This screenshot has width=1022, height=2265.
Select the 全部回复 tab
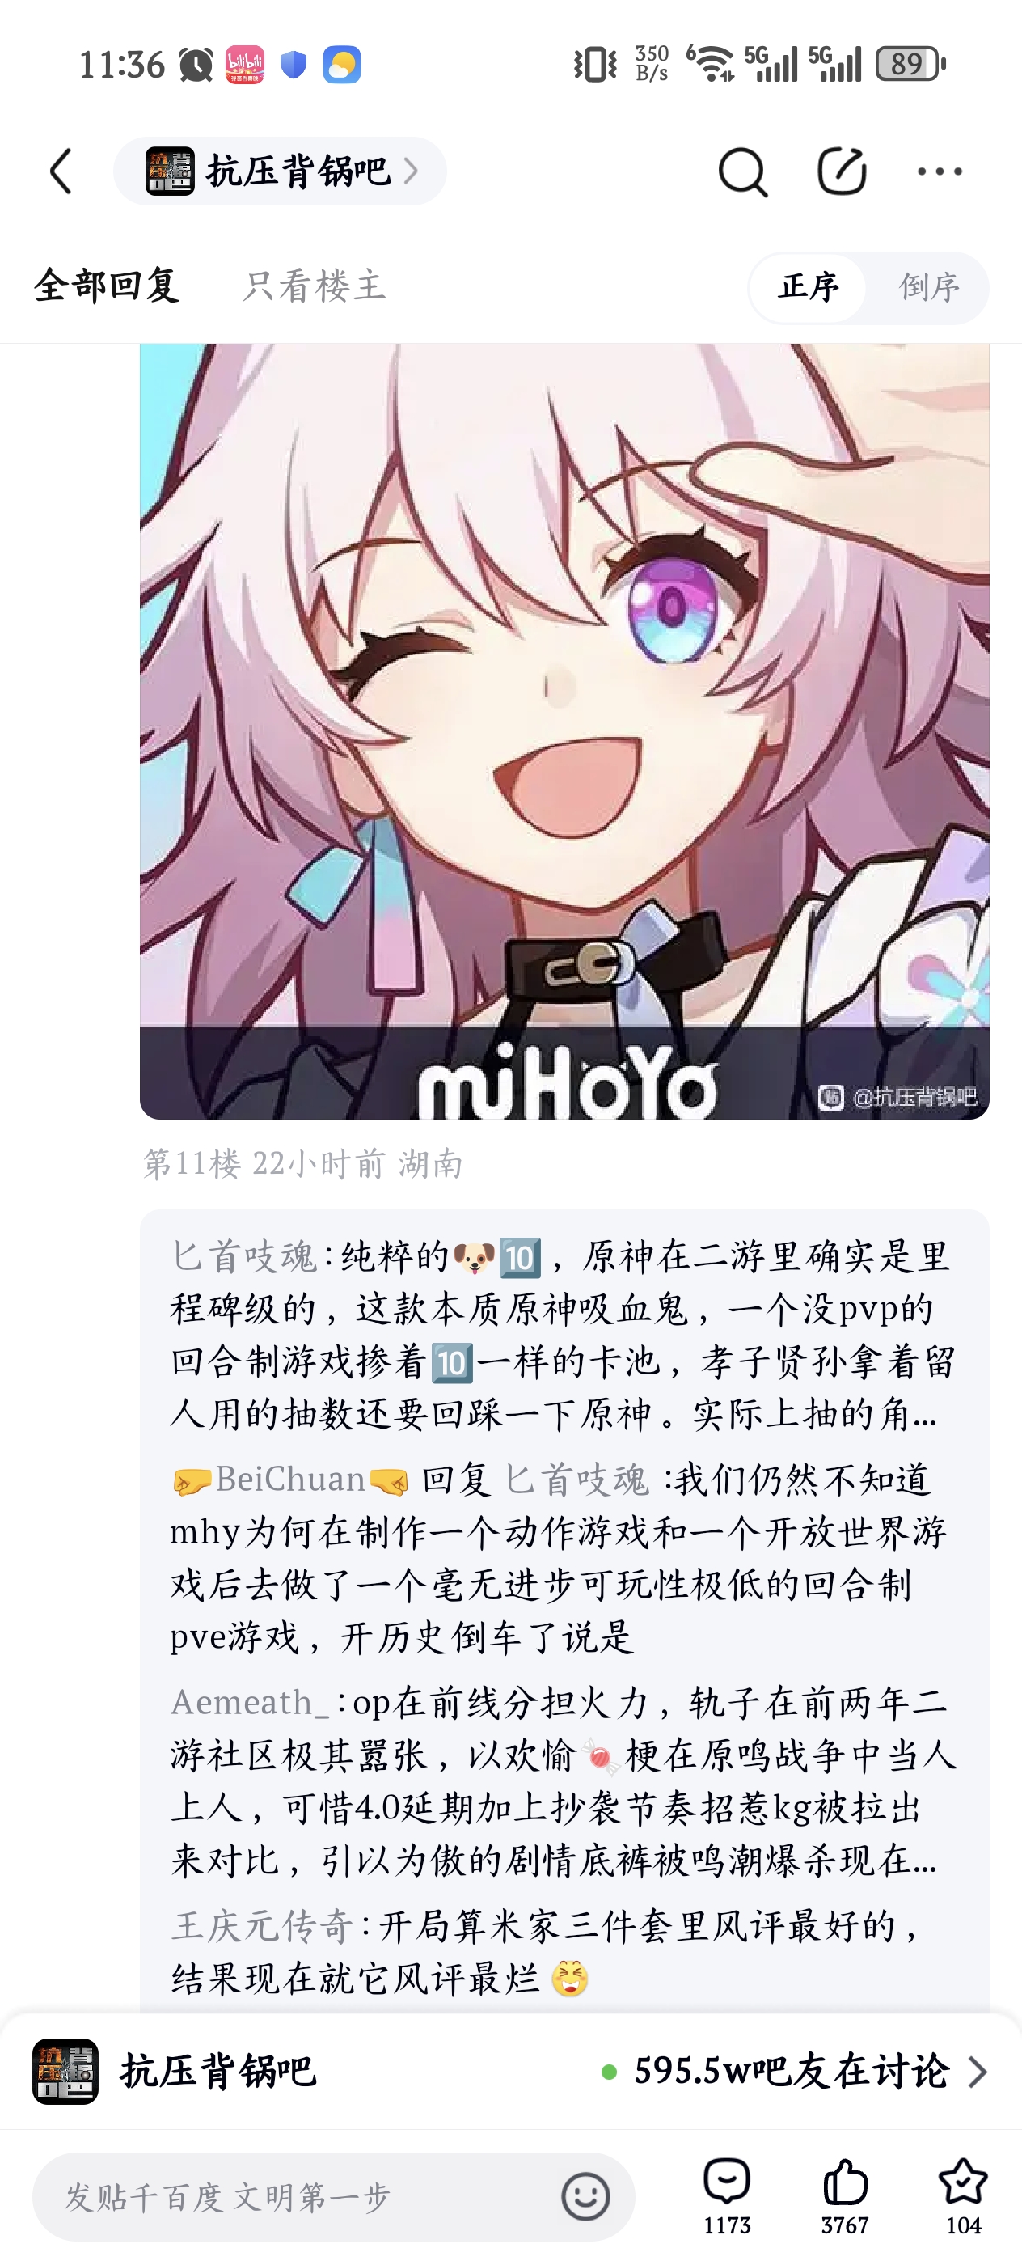[x=108, y=286]
